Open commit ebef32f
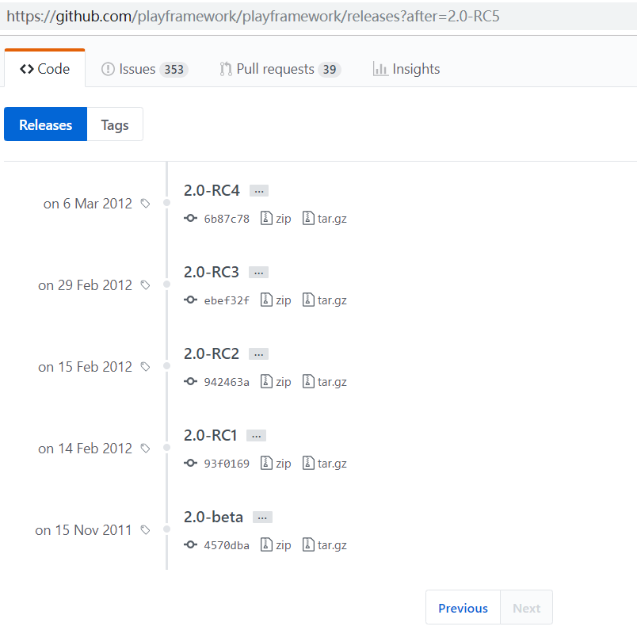Image resolution: width=637 pixels, height=634 pixels. click(227, 300)
